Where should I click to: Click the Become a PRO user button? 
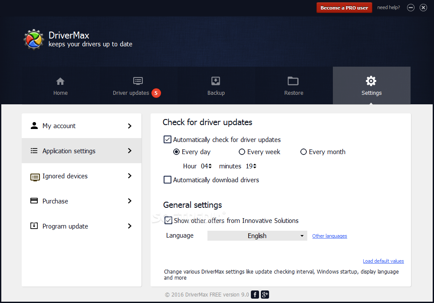(x=344, y=8)
